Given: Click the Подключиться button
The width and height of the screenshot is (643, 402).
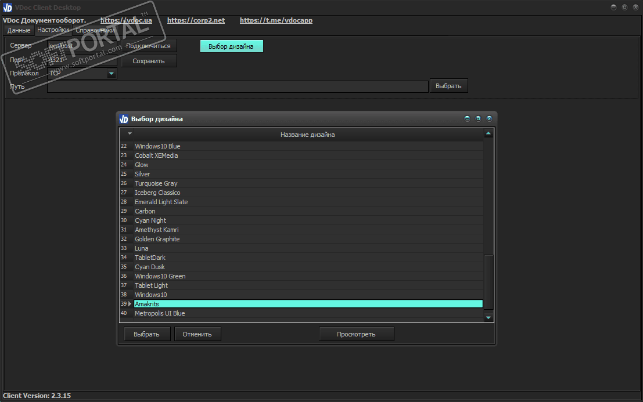Looking at the screenshot, I should tap(149, 46).
